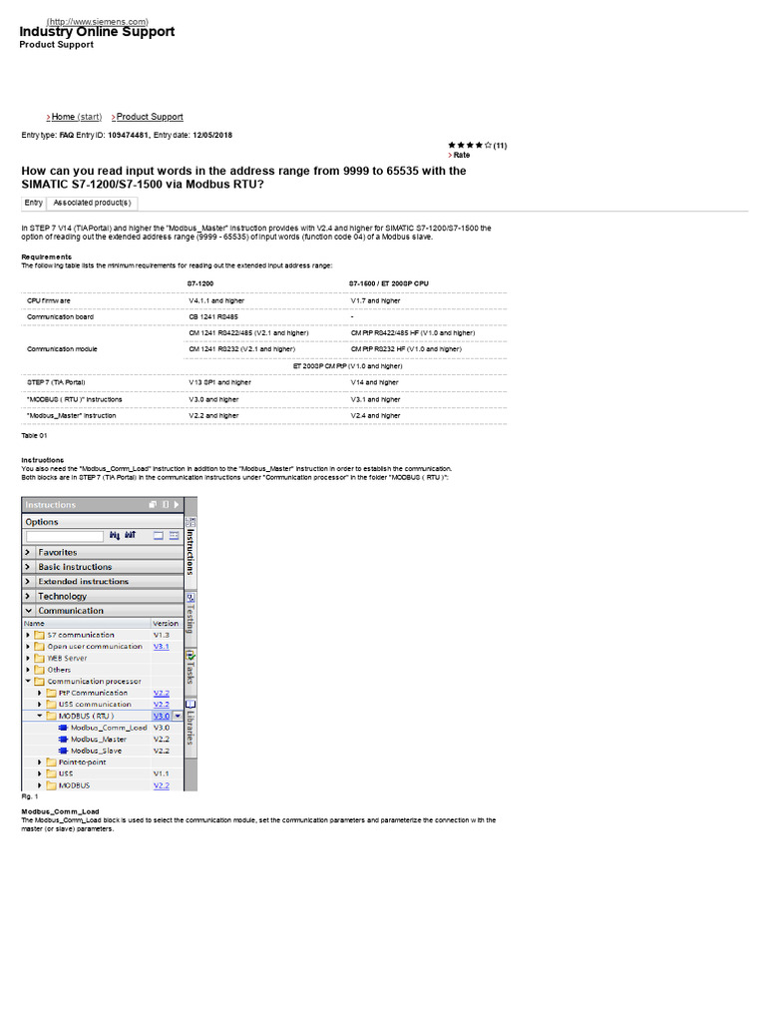Screen dimensions: 766x1022
Task: Click the Modbus_Master block icon
Action: coord(63,740)
